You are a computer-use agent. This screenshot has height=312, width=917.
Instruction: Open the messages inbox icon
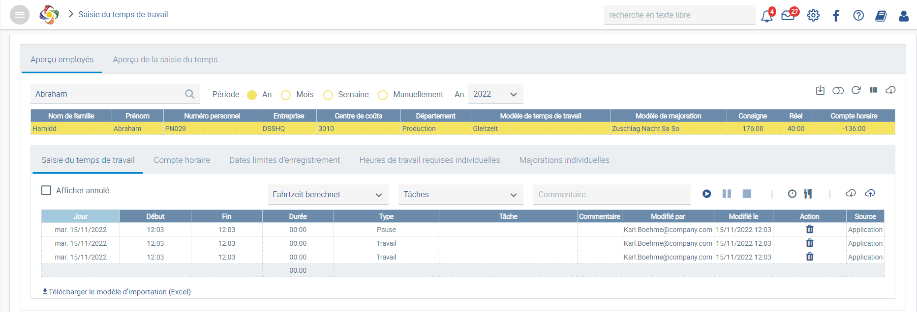tap(788, 16)
